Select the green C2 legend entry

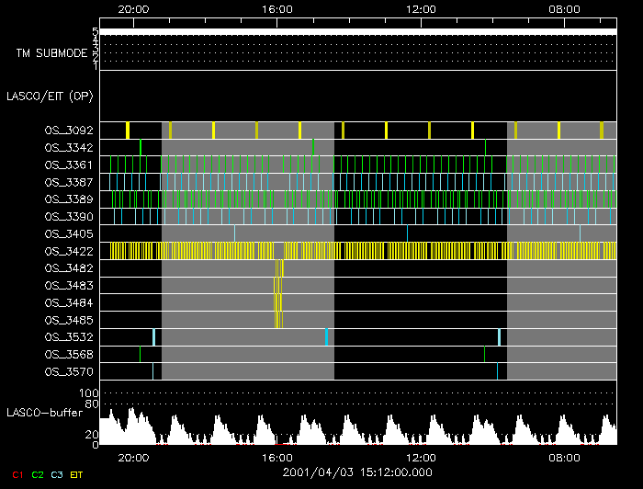[38, 473]
